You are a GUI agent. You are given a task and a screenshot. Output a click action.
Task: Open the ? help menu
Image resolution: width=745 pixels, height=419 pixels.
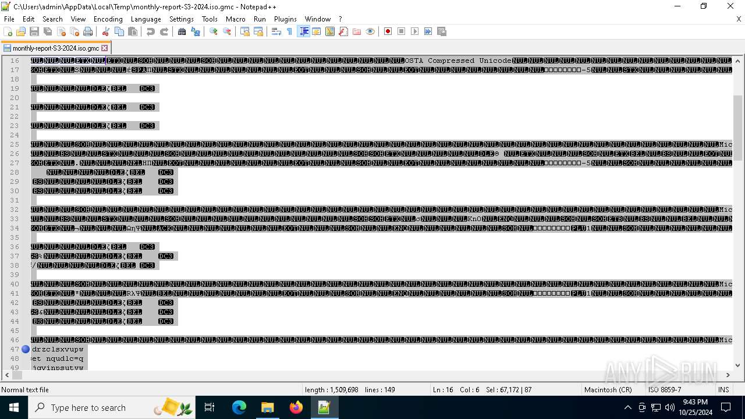340,19
